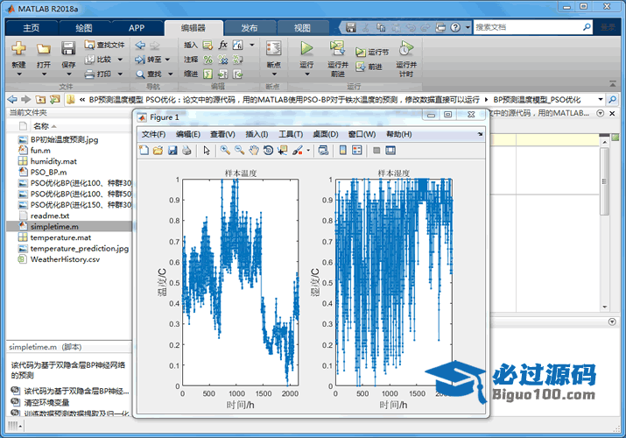Viewport: 626px width, 438px height.
Task: Switch to the APP tab
Action: click(137, 28)
